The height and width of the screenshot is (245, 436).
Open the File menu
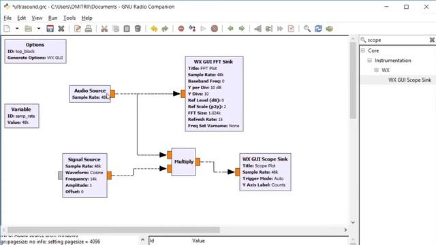coord(7,18)
